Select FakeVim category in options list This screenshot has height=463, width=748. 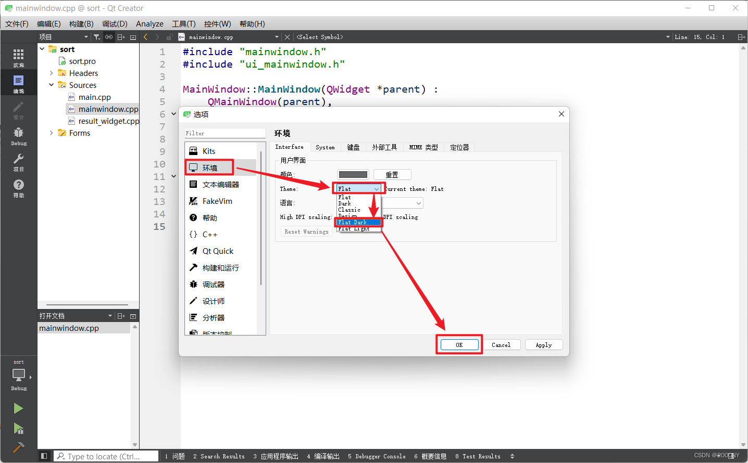(x=221, y=201)
